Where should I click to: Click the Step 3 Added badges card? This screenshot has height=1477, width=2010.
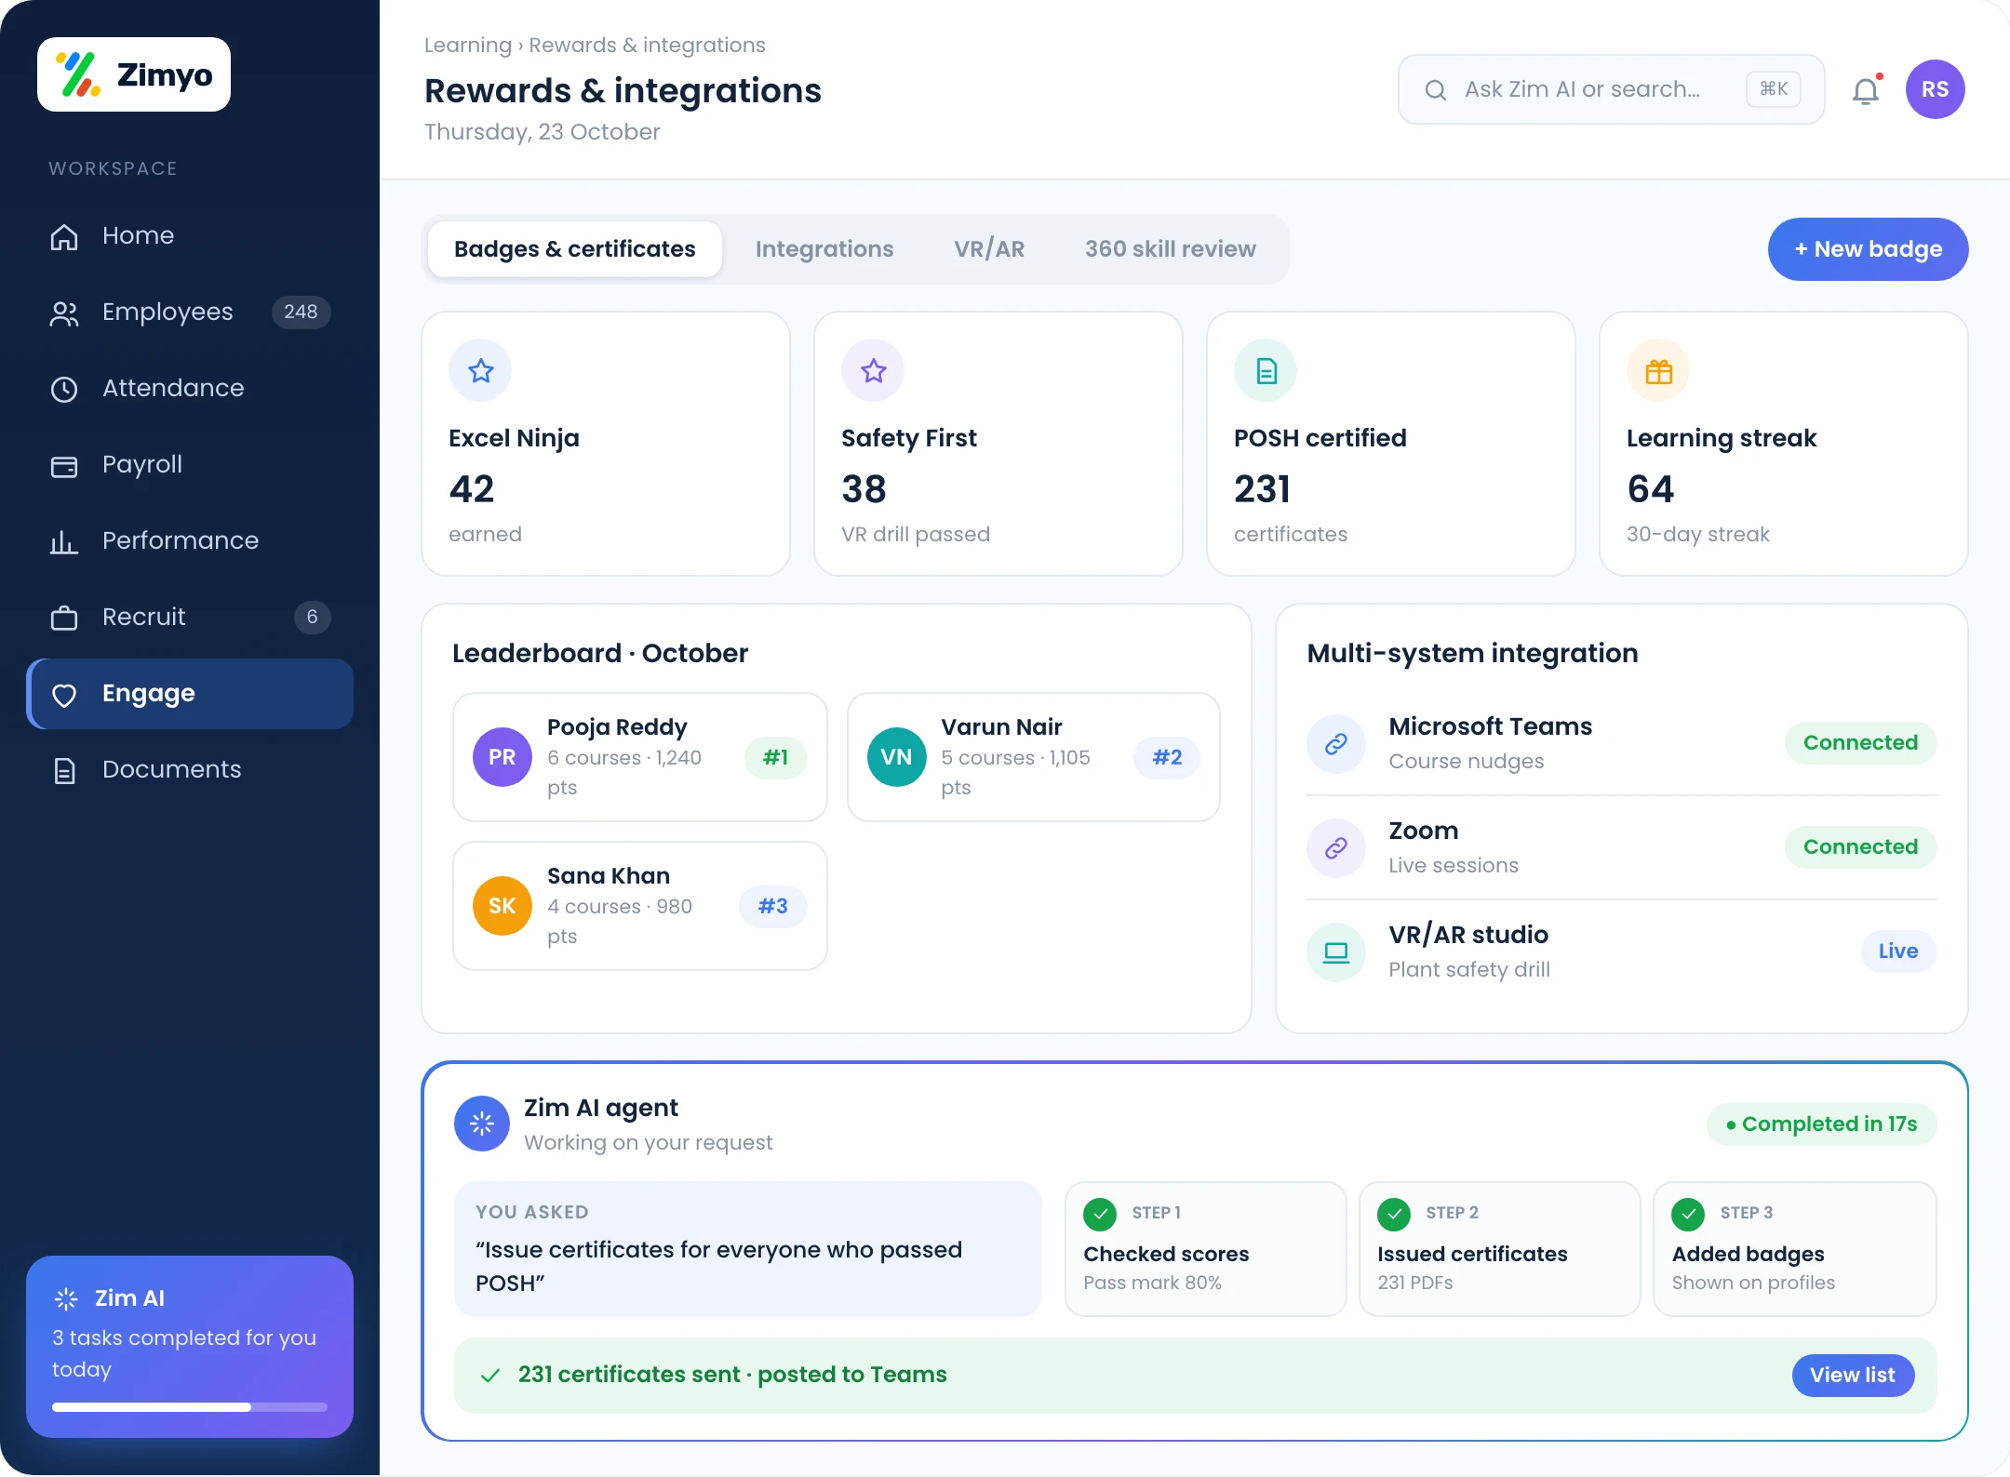[x=1795, y=1249]
